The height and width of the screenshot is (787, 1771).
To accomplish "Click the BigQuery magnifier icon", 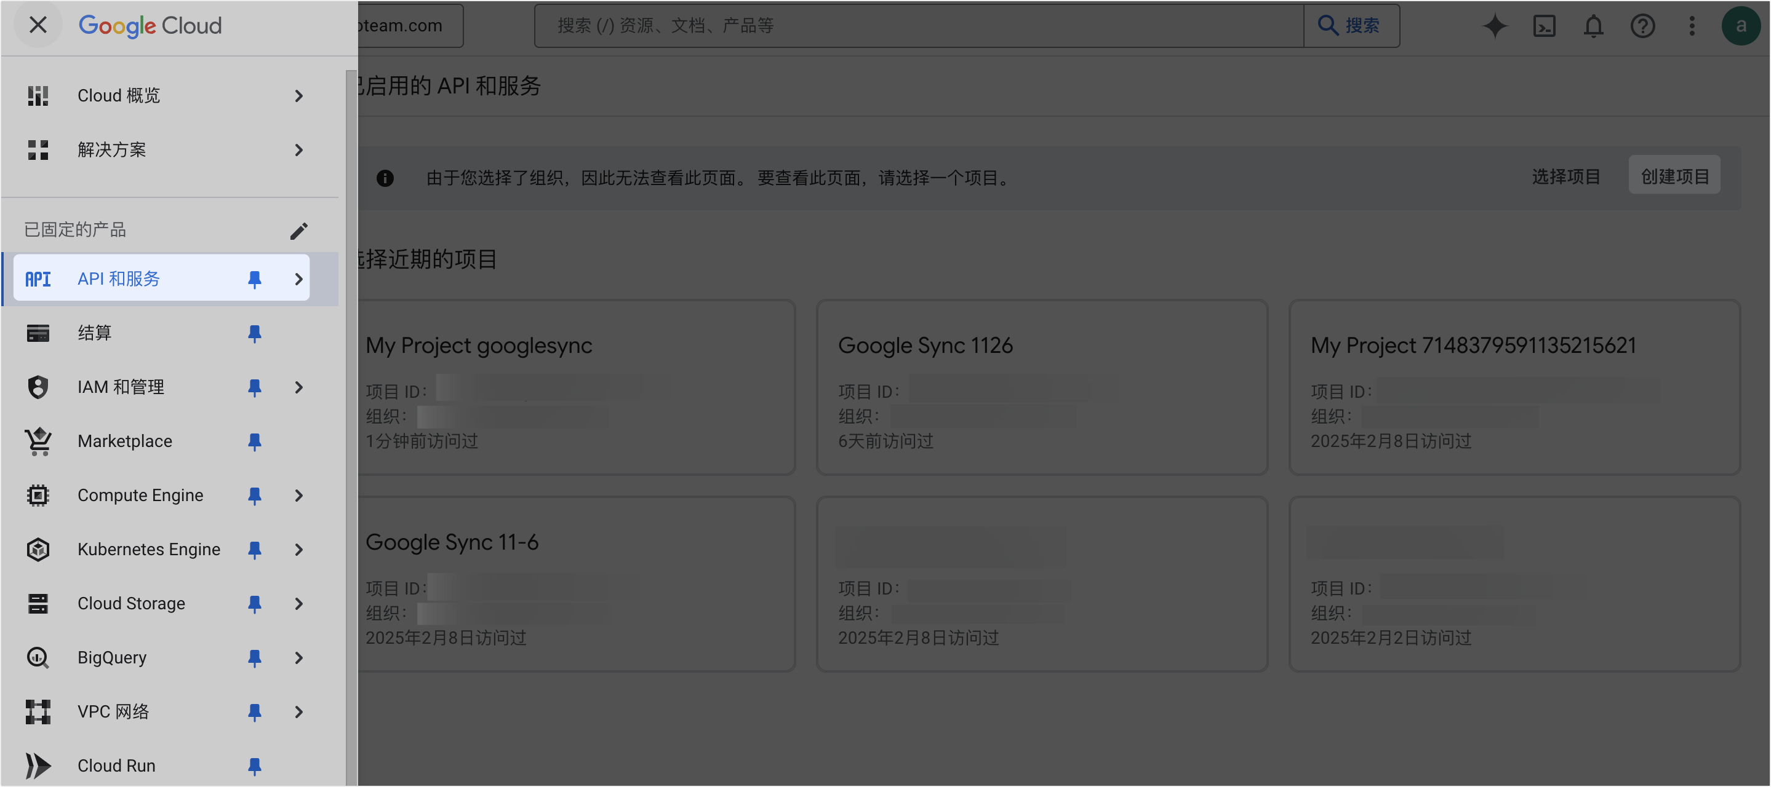I will (38, 658).
